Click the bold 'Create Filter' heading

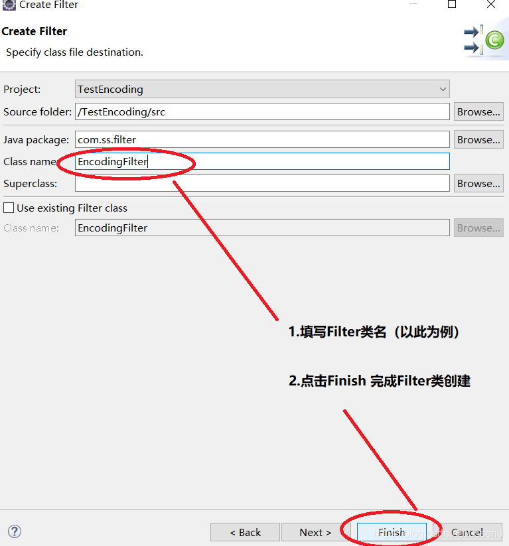(x=34, y=31)
